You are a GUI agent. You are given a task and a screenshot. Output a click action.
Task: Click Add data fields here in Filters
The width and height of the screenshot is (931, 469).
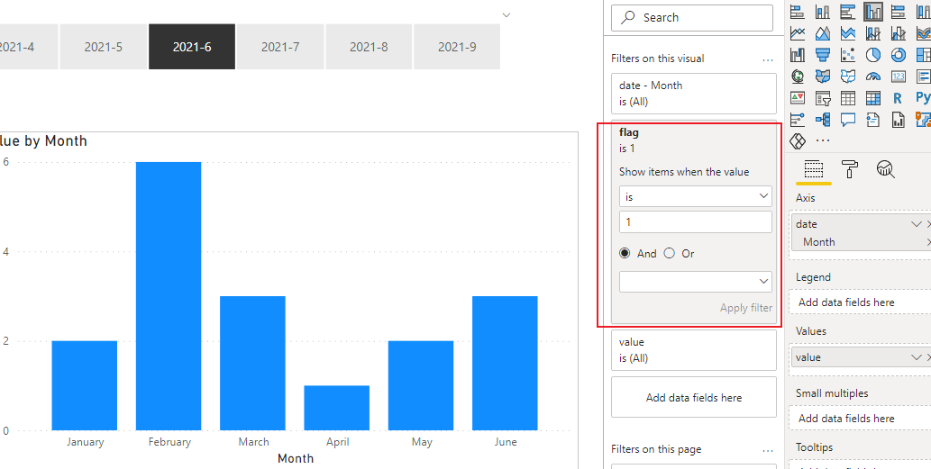[x=693, y=397]
